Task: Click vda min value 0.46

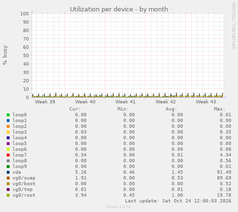Action: click(x=129, y=172)
